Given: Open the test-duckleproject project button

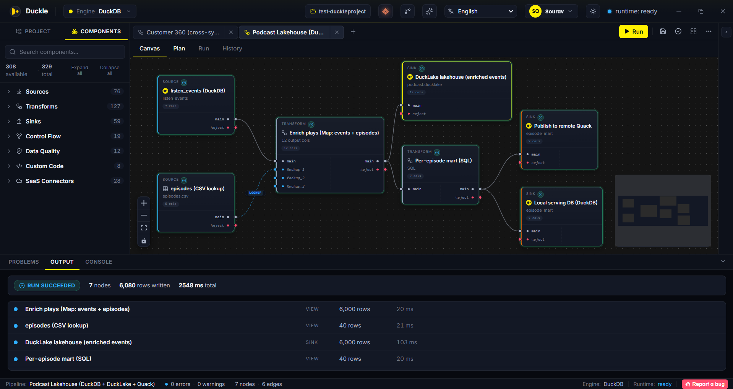Looking at the screenshot, I should click(x=338, y=11).
